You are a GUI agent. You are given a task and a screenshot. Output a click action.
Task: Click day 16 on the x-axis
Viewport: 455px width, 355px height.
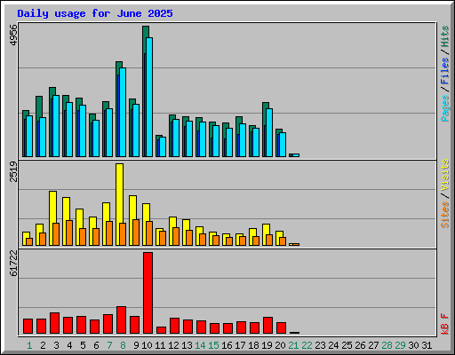[x=227, y=345]
